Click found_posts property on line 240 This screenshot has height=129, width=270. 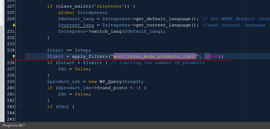coord(112,88)
